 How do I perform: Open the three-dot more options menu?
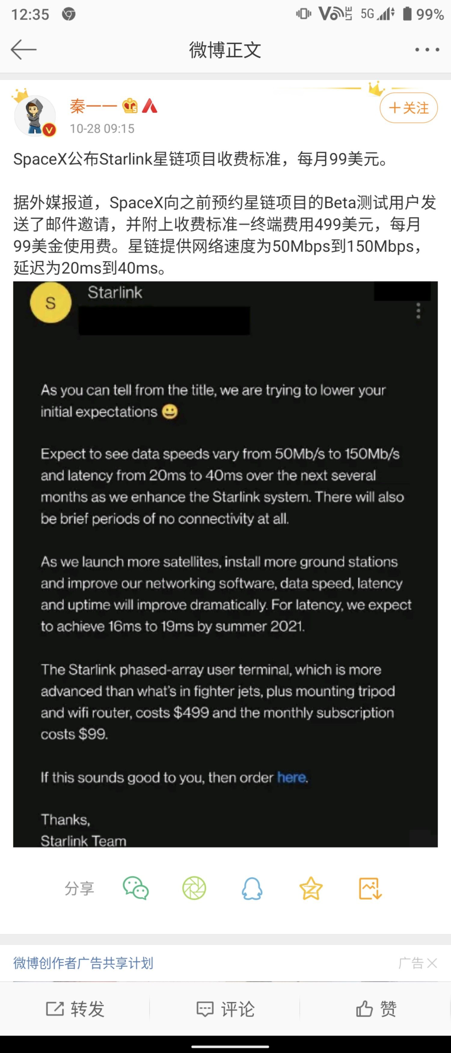[427, 50]
